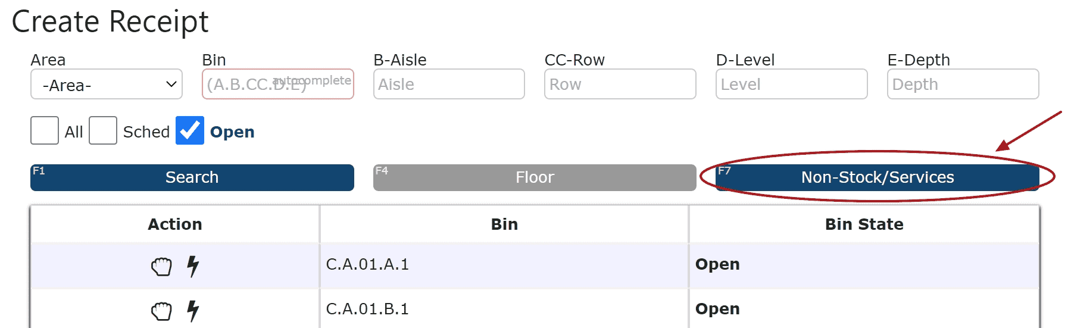This screenshot has width=1071, height=328.
Task: Click the Bin column header
Action: click(x=504, y=224)
